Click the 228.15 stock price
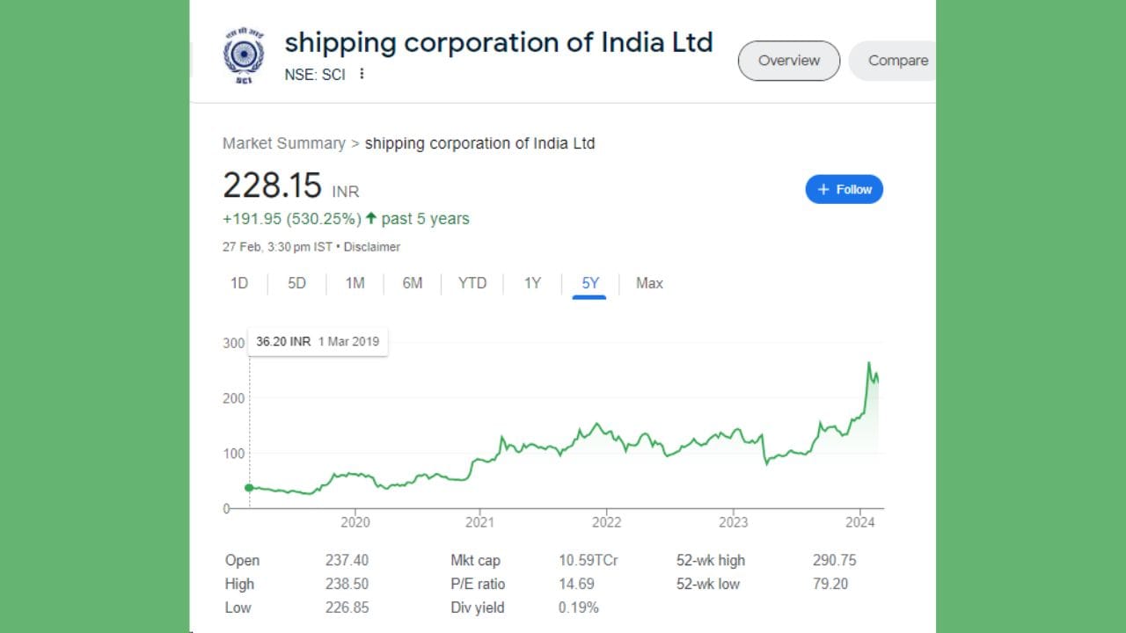The height and width of the screenshot is (633, 1126). pos(272,186)
